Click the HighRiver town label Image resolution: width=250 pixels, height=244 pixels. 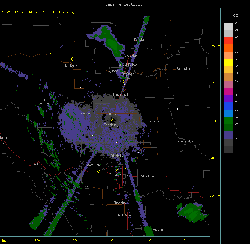(x=125, y=215)
